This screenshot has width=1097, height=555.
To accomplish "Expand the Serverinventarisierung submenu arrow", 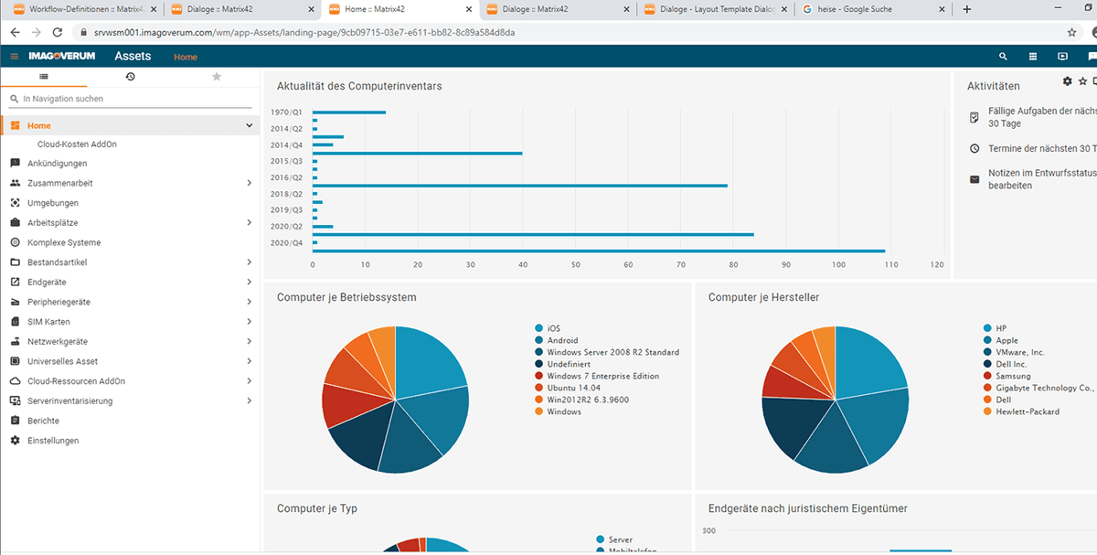I will point(249,400).
